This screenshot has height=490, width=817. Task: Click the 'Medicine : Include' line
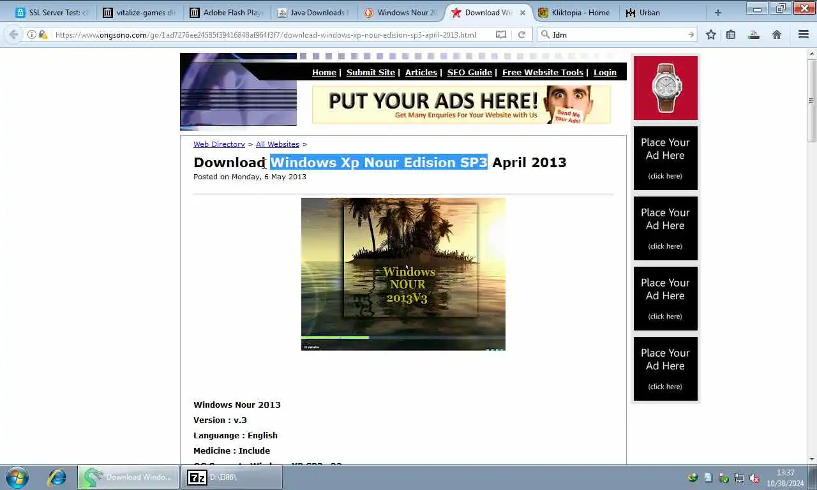point(232,450)
